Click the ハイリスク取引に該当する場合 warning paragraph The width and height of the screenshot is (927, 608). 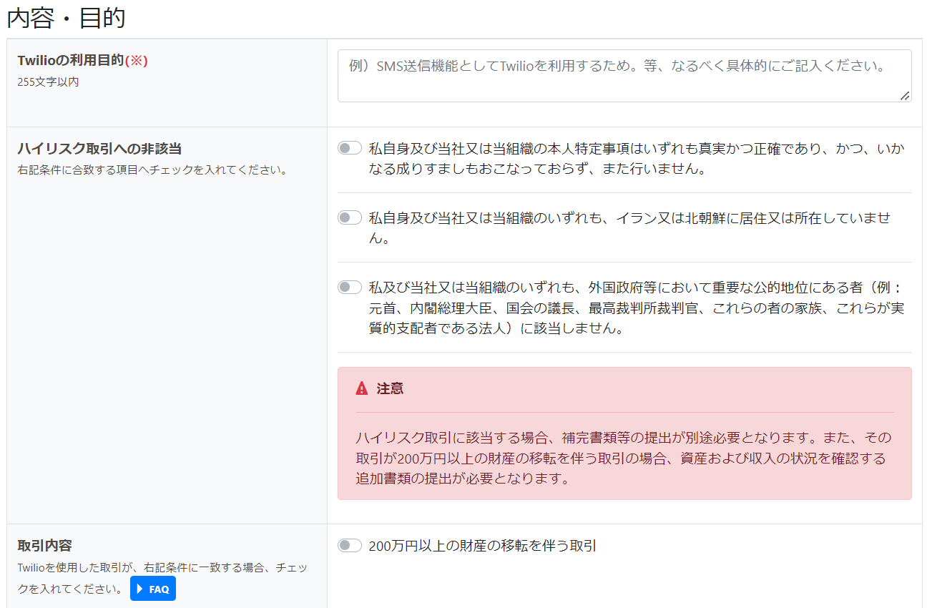pos(624,458)
